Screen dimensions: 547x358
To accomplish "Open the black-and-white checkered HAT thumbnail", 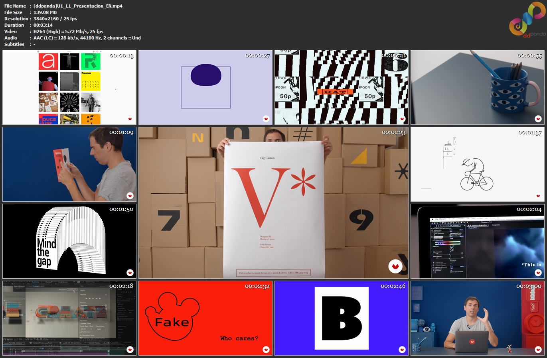I will 342,87.
